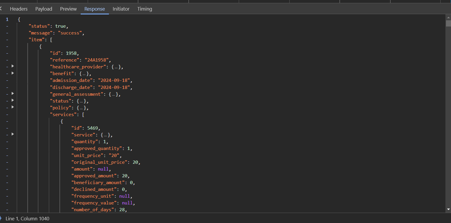Open the Headers tab
The width and height of the screenshot is (451, 223).
[19, 9]
